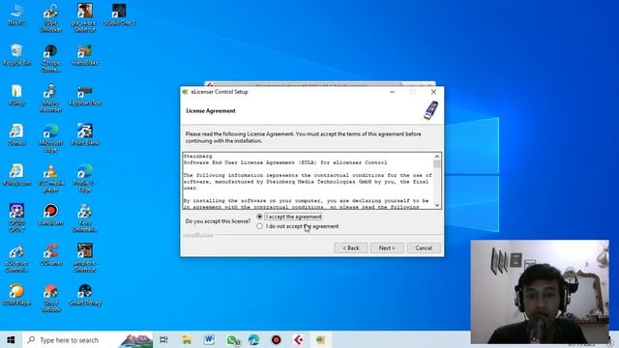This screenshot has height=348, width=619.
Task: Select the Ghost Toolbox desktop shortcut
Action: 50,299
